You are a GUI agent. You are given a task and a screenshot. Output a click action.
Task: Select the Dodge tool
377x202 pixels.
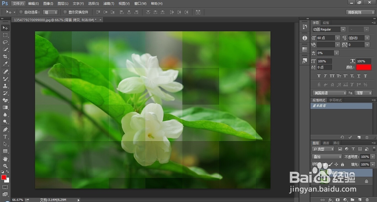point(5,122)
